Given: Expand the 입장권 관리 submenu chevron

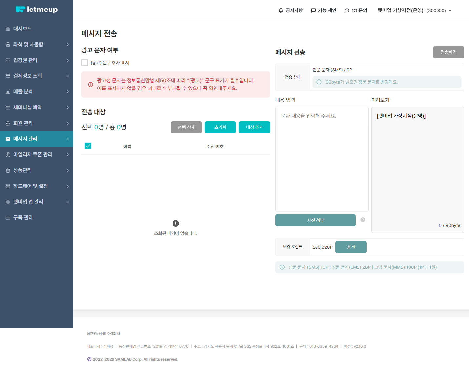Looking at the screenshot, I should point(68,60).
